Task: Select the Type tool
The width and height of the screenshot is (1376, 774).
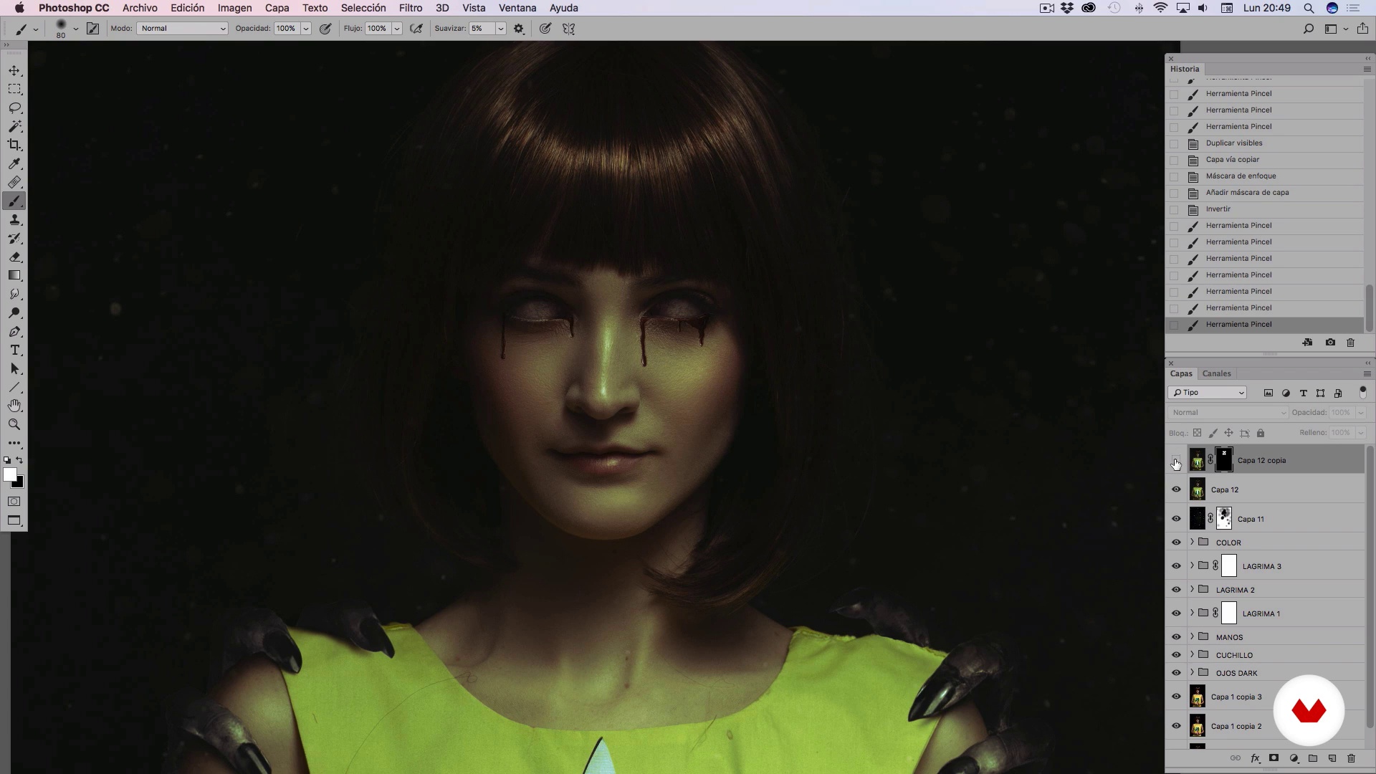Action: [14, 350]
